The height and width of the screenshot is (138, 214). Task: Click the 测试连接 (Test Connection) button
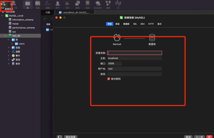point(71,137)
